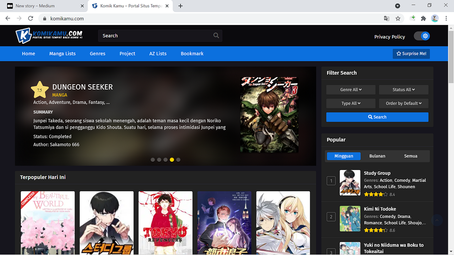
Task: Open Yuki no Niiduma wa Boku title
Action: (393, 248)
